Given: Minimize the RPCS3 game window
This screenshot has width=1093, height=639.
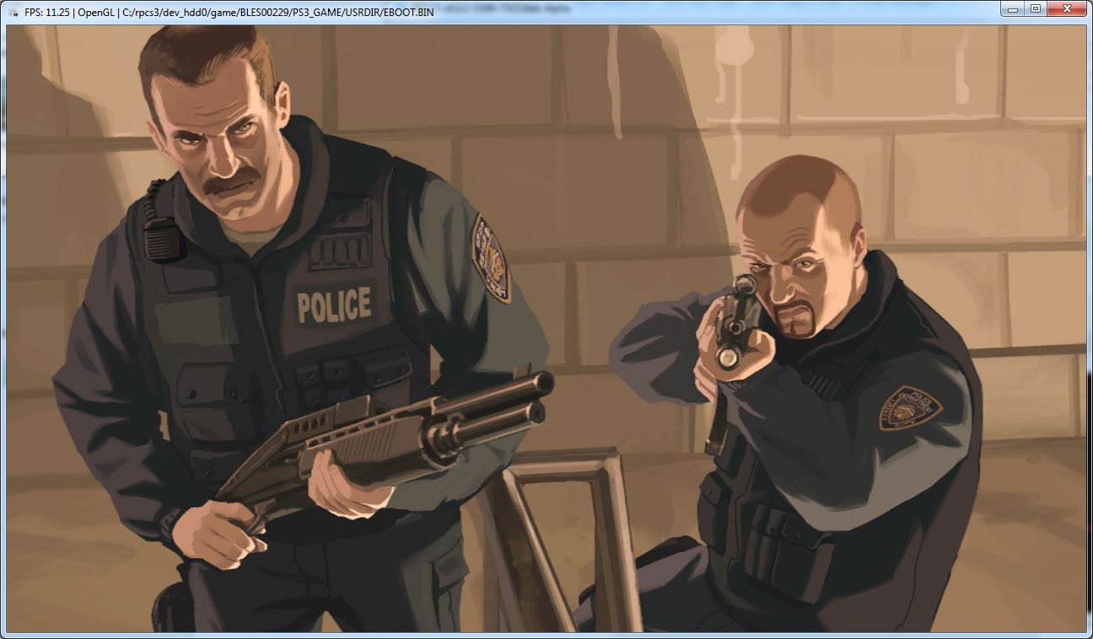Looking at the screenshot, I should [x=1013, y=8].
